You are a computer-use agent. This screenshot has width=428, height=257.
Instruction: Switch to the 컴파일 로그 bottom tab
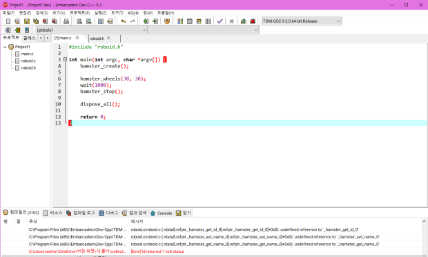pos(81,213)
